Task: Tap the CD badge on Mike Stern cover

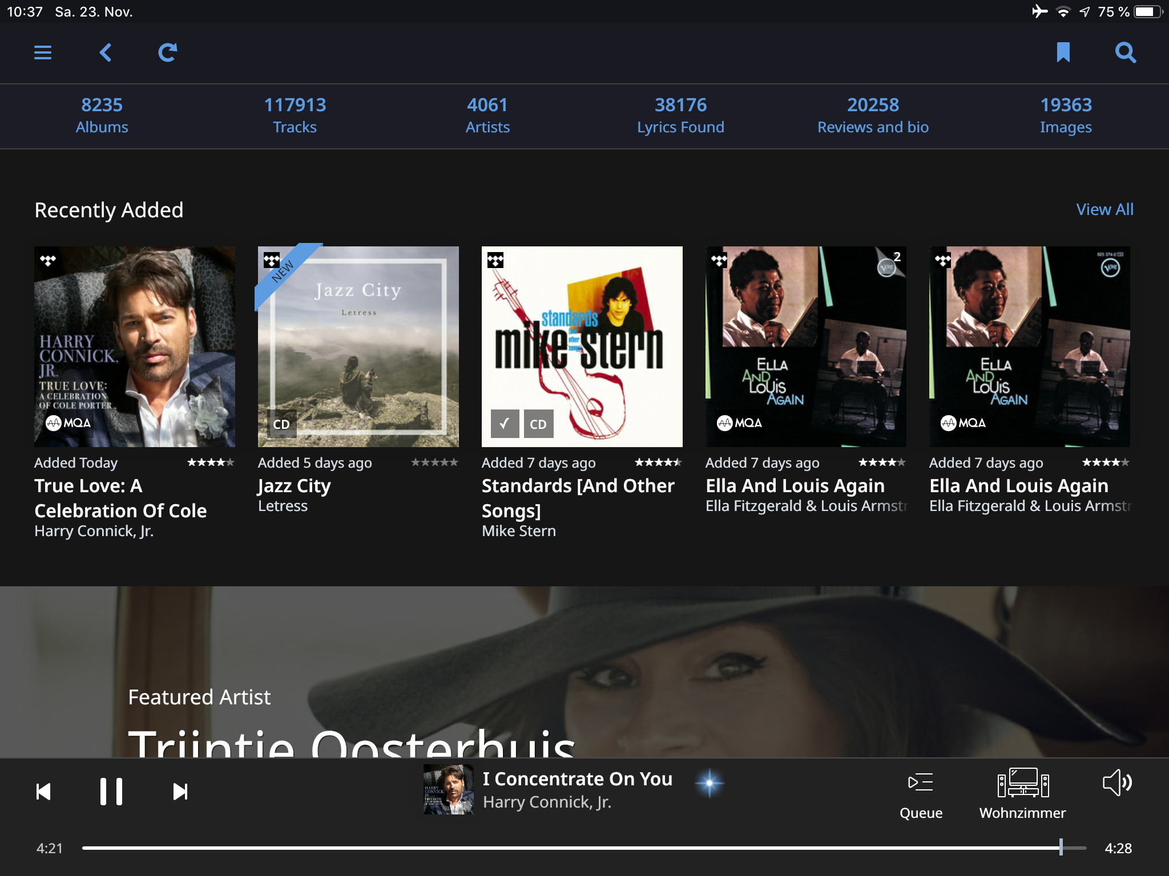Action: [x=538, y=424]
